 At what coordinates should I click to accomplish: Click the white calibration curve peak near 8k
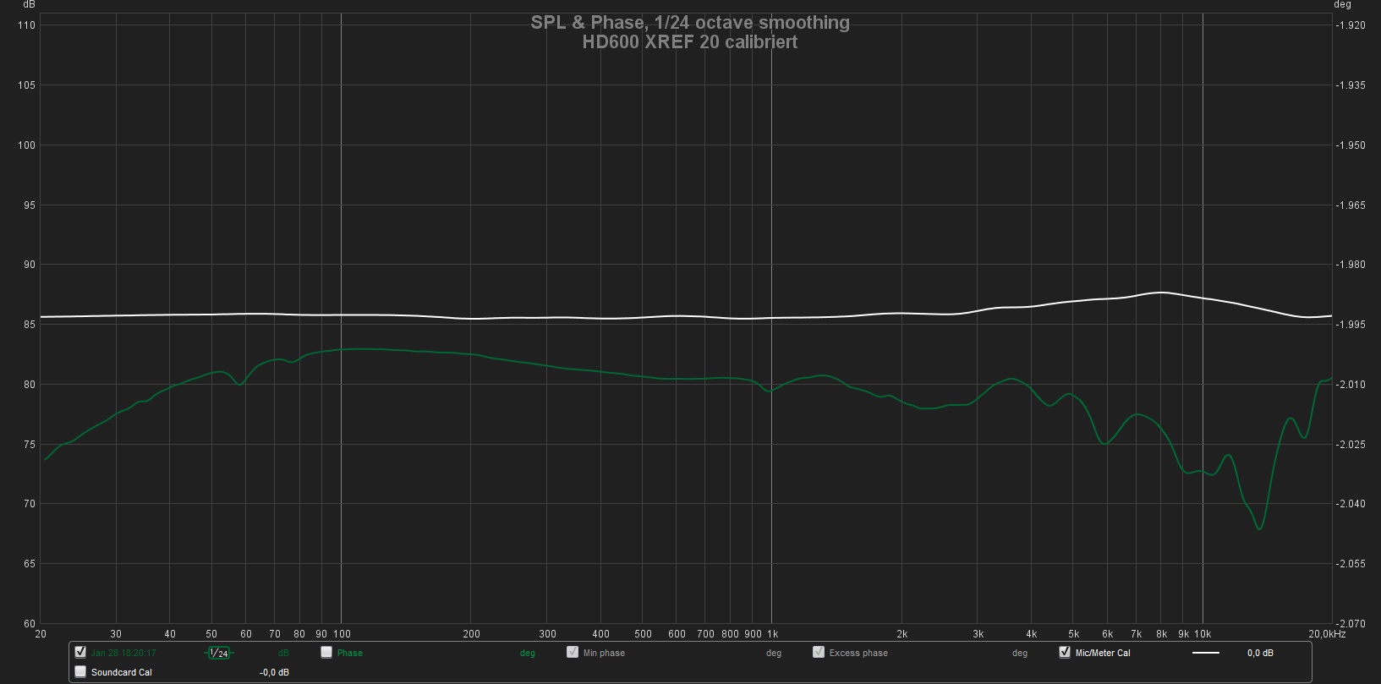[1162, 293]
